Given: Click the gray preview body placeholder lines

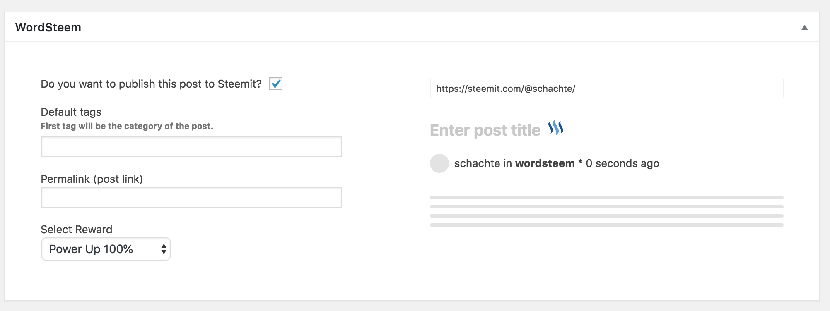Looking at the screenshot, I should (606, 211).
